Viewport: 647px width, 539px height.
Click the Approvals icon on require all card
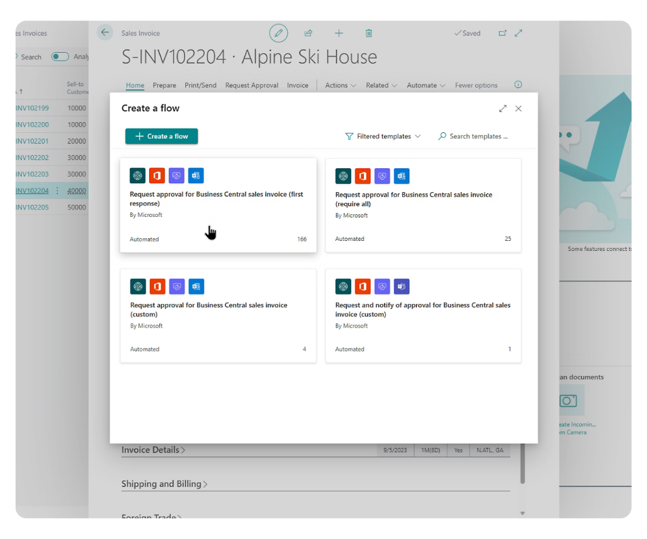[382, 176]
